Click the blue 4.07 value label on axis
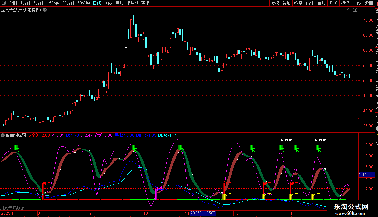 click(x=362, y=174)
